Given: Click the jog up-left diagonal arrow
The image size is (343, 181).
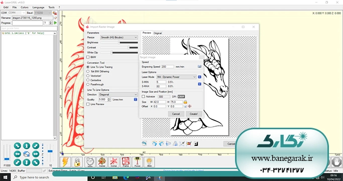Looking at the screenshot, I should tap(18, 146).
